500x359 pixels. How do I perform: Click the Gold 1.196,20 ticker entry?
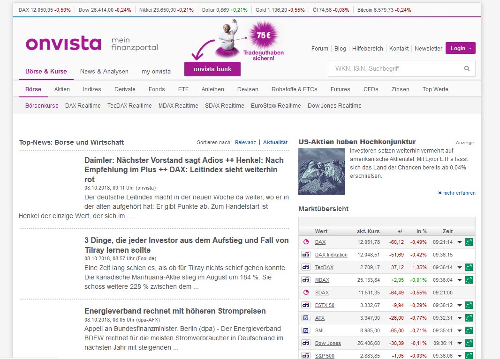click(x=280, y=10)
